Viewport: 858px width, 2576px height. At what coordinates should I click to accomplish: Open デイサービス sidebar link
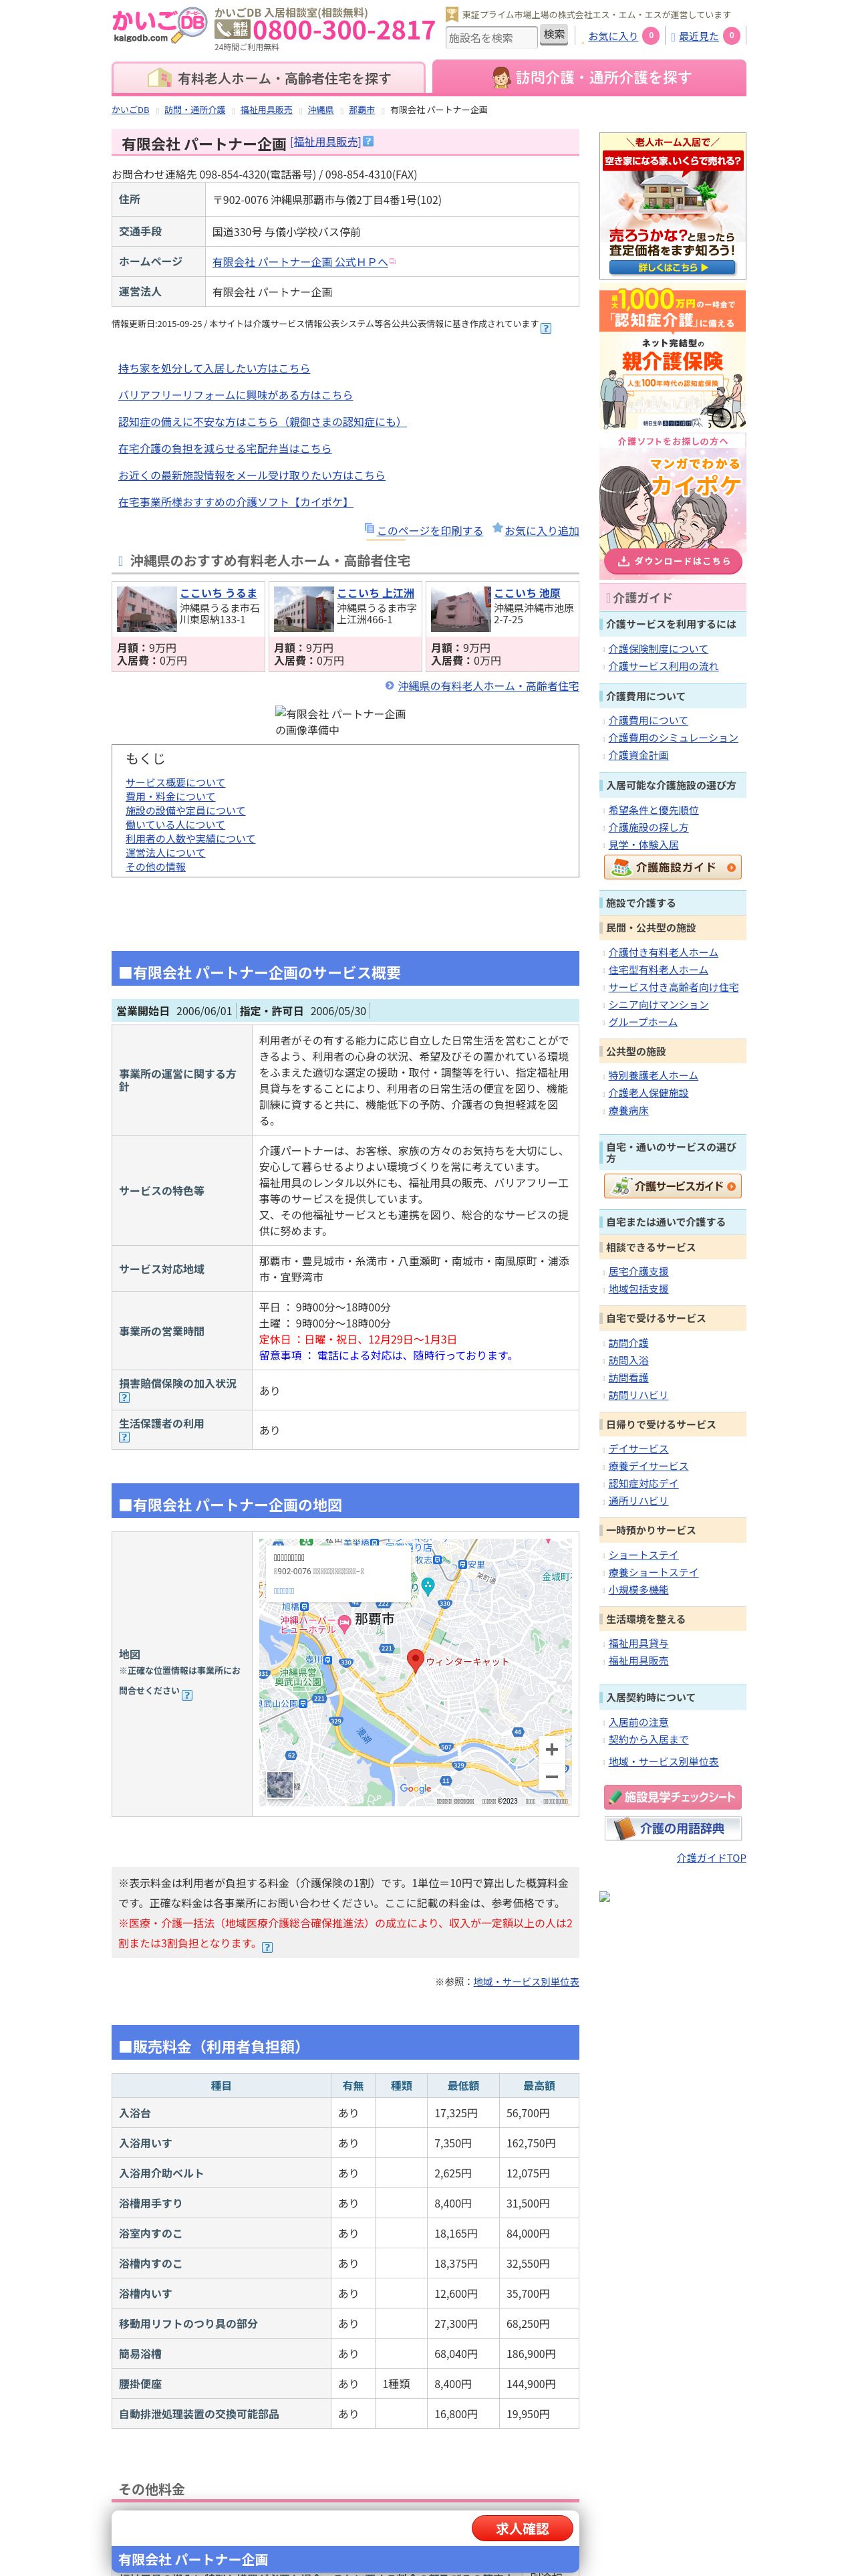(x=638, y=1449)
